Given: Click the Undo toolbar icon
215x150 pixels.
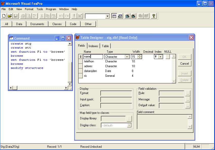Looking at the screenshot, I should click(61, 16).
